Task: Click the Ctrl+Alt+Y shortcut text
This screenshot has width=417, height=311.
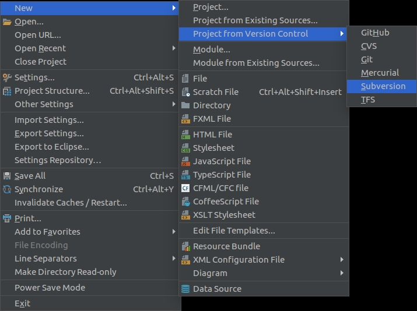Action: coord(153,189)
